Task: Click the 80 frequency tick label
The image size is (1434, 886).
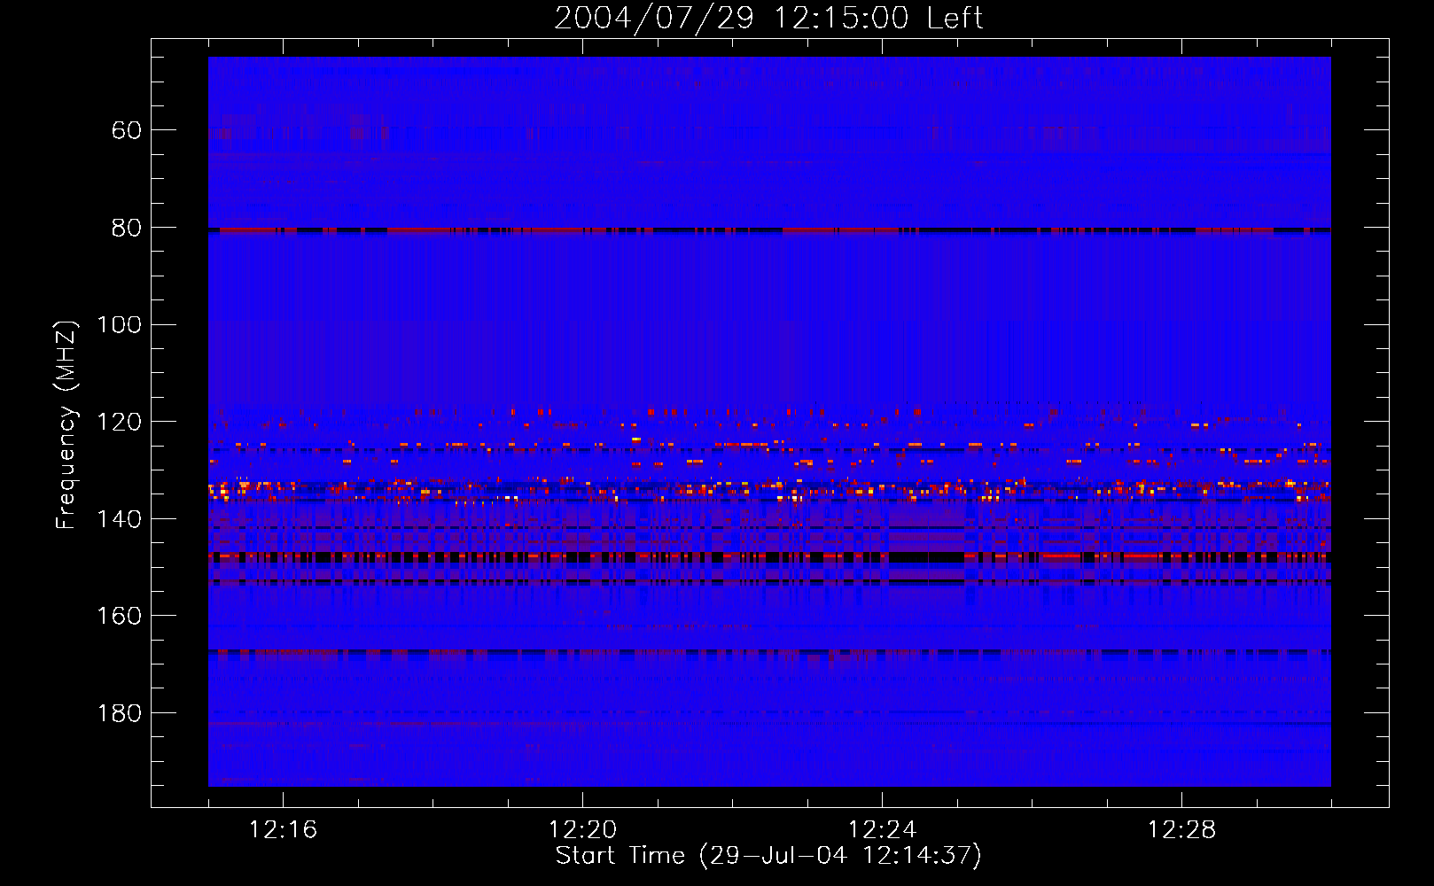Action: click(x=127, y=228)
